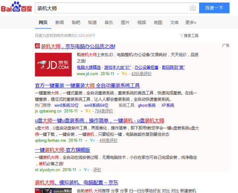Click the JD icon beside first result title

[37, 46]
